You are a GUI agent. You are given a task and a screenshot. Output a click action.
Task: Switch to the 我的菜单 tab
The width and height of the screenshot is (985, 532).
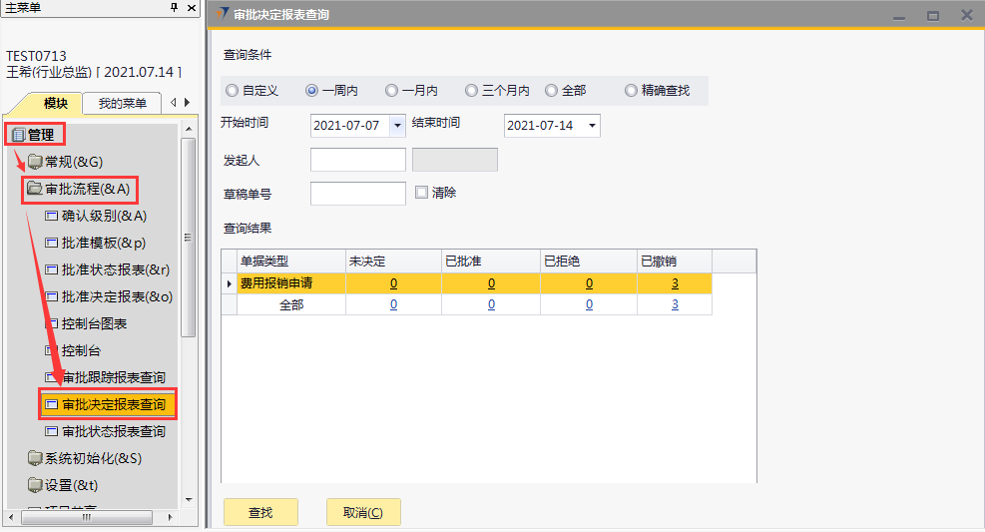pos(122,104)
